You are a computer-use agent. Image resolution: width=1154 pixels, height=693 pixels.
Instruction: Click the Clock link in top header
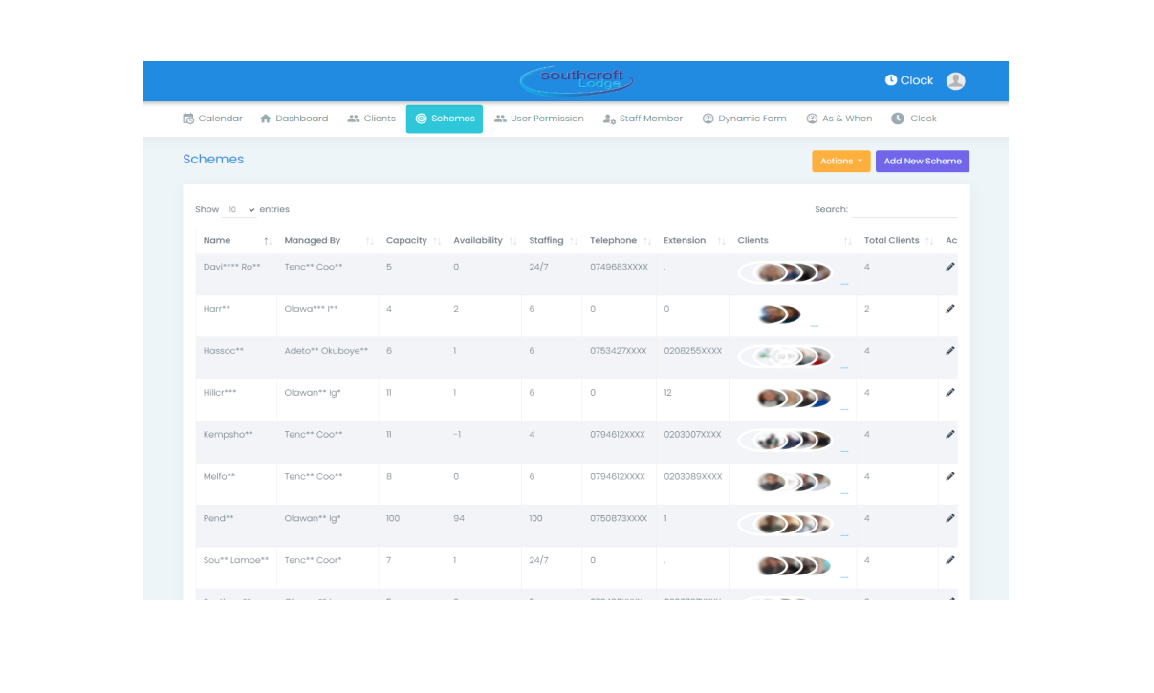(x=908, y=81)
